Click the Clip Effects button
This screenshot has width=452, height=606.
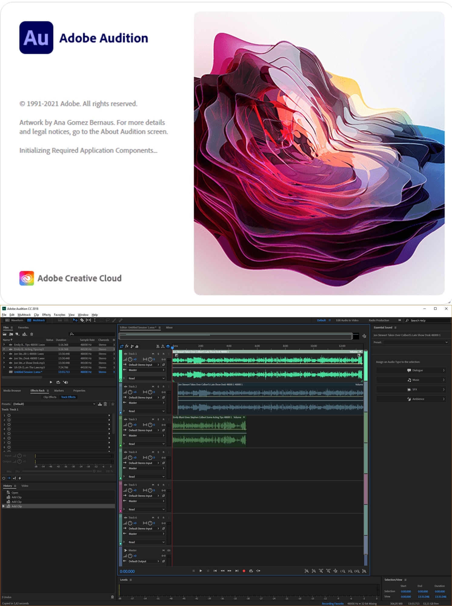pos(50,397)
